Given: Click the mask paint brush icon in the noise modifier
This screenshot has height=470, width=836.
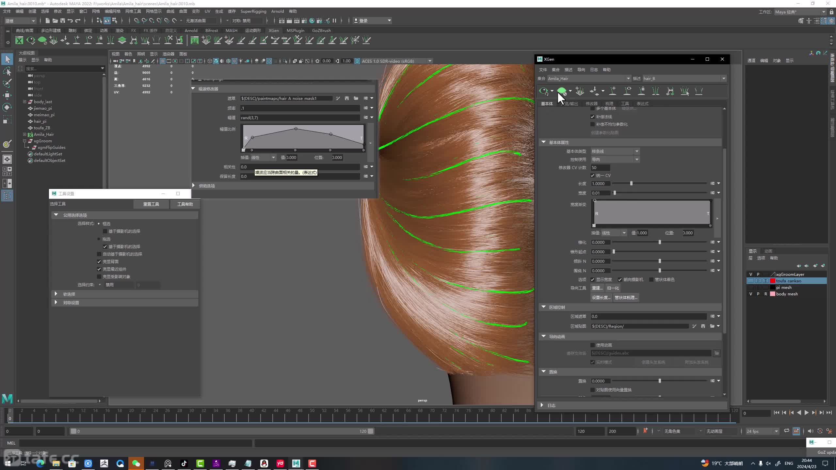Looking at the screenshot, I should 338,98.
